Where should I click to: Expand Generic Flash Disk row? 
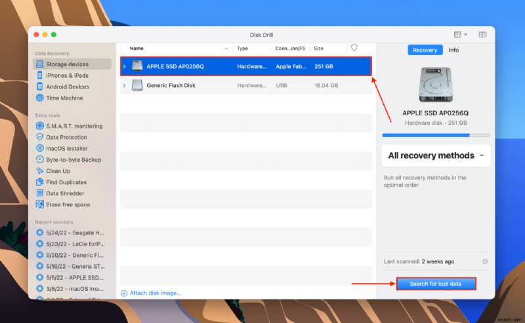pos(124,86)
